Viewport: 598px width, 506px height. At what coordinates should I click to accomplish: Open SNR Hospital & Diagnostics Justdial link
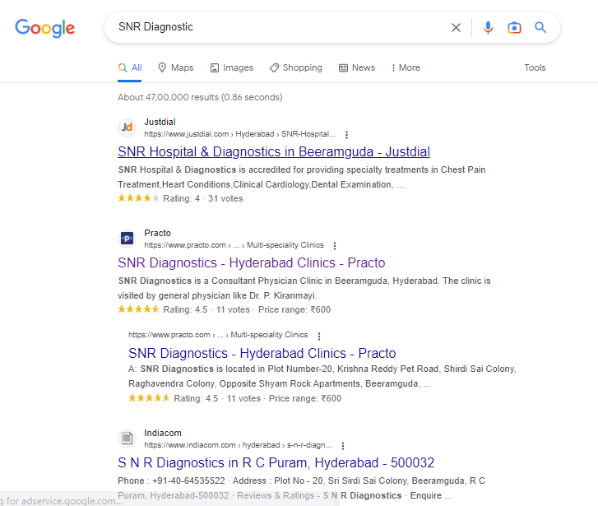[x=274, y=152]
